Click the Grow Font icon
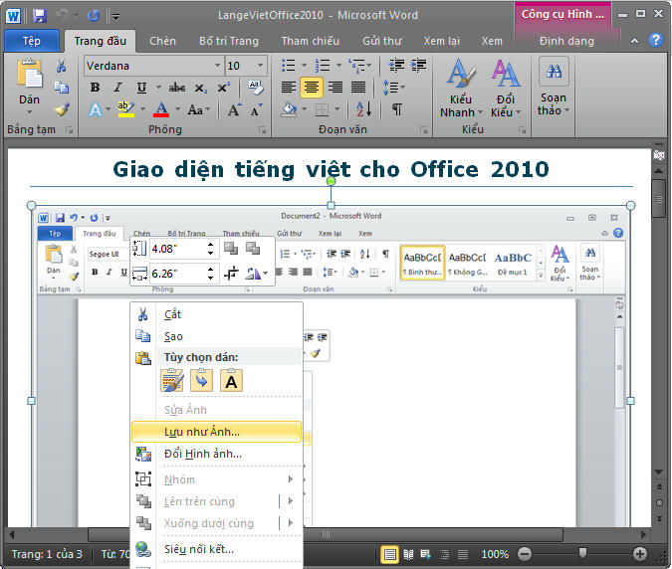 234,110
